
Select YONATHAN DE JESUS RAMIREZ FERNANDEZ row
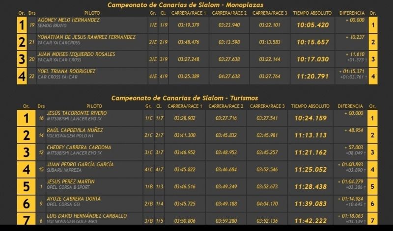197,42
